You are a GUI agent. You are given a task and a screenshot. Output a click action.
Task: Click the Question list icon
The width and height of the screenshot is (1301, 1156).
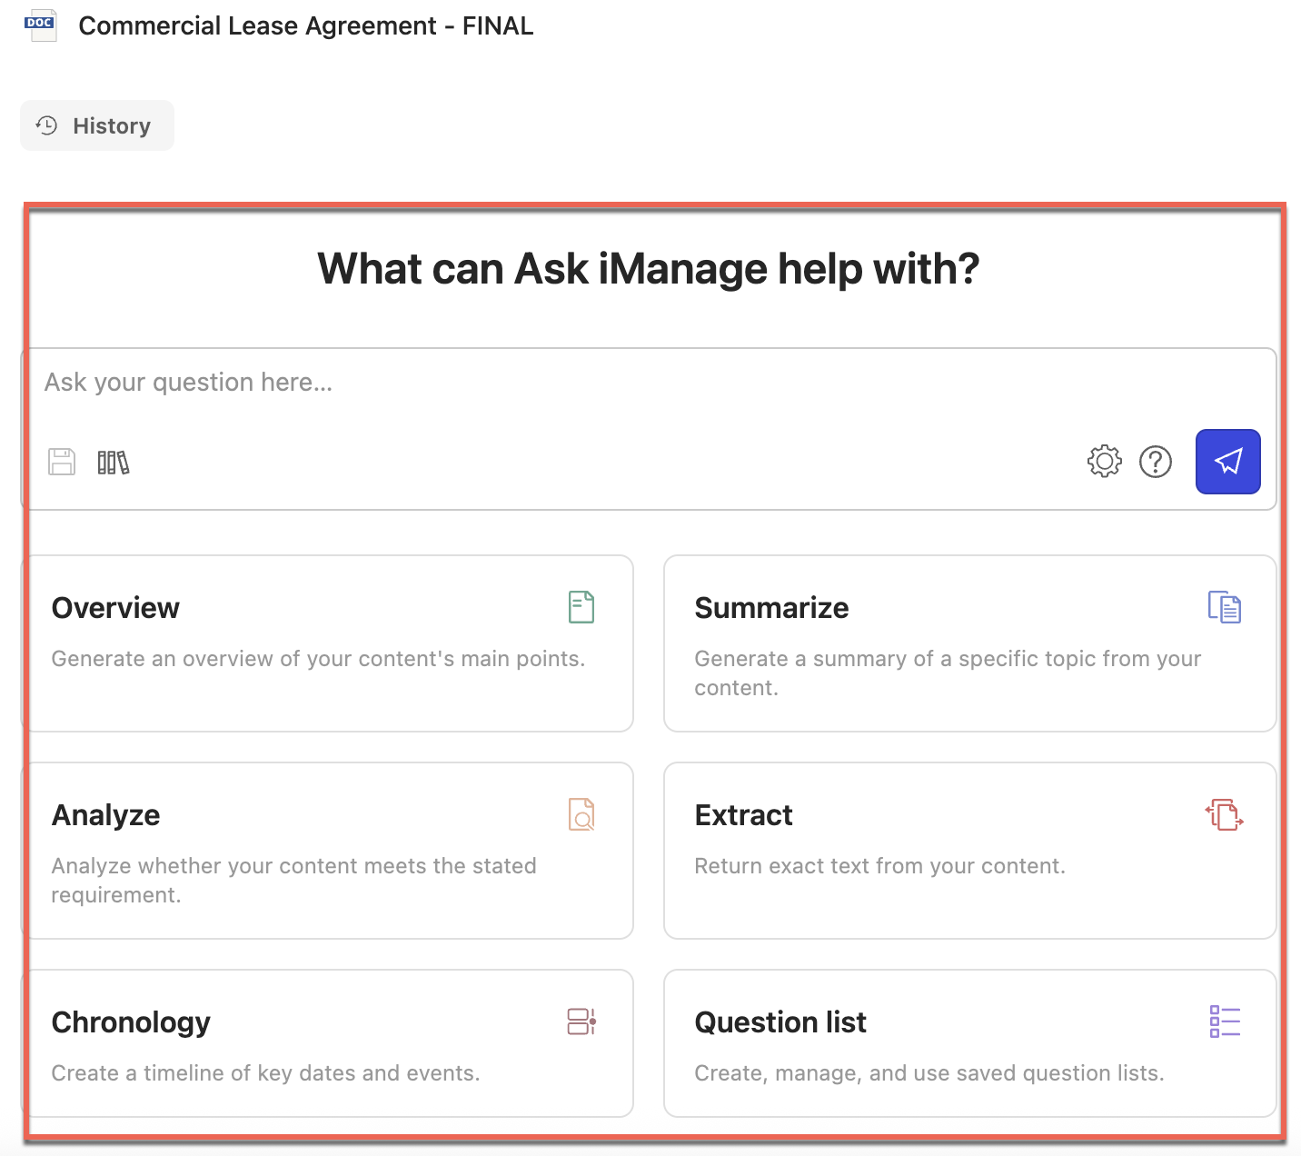click(x=1224, y=1021)
